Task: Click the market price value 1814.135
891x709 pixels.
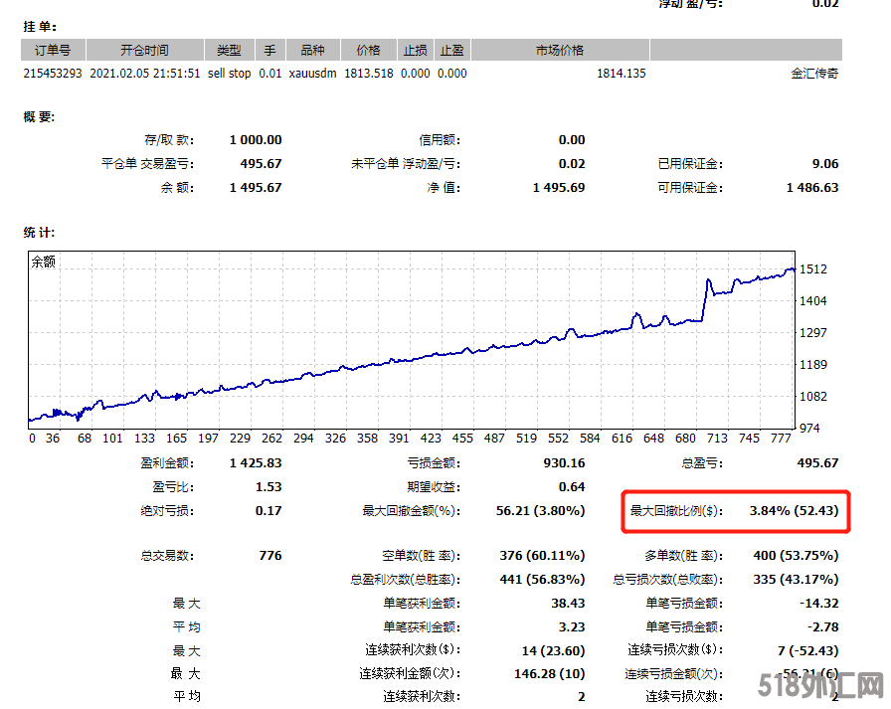Action: pos(621,74)
